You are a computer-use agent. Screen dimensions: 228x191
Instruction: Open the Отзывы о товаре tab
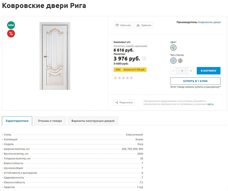coord(50,121)
